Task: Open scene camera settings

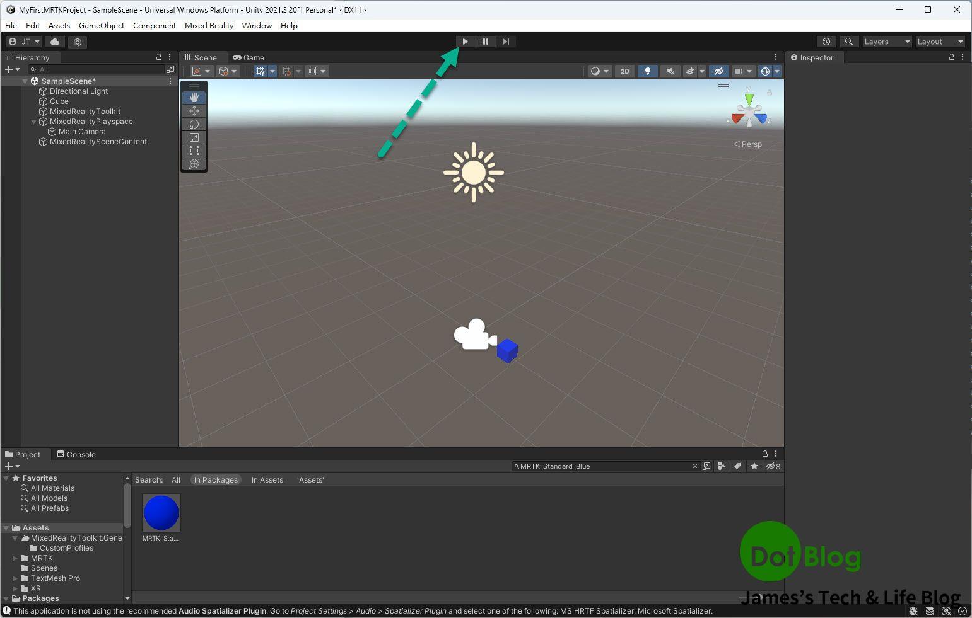Action: point(743,71)
